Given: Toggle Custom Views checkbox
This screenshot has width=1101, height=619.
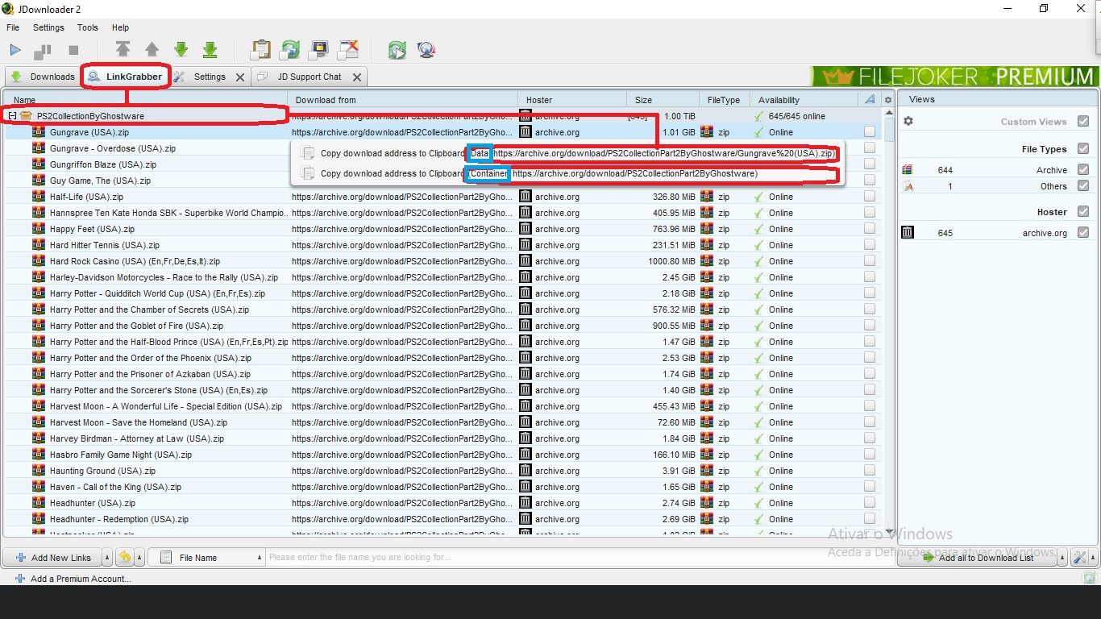Looking at the screenshot, I should coord(1083,122).
